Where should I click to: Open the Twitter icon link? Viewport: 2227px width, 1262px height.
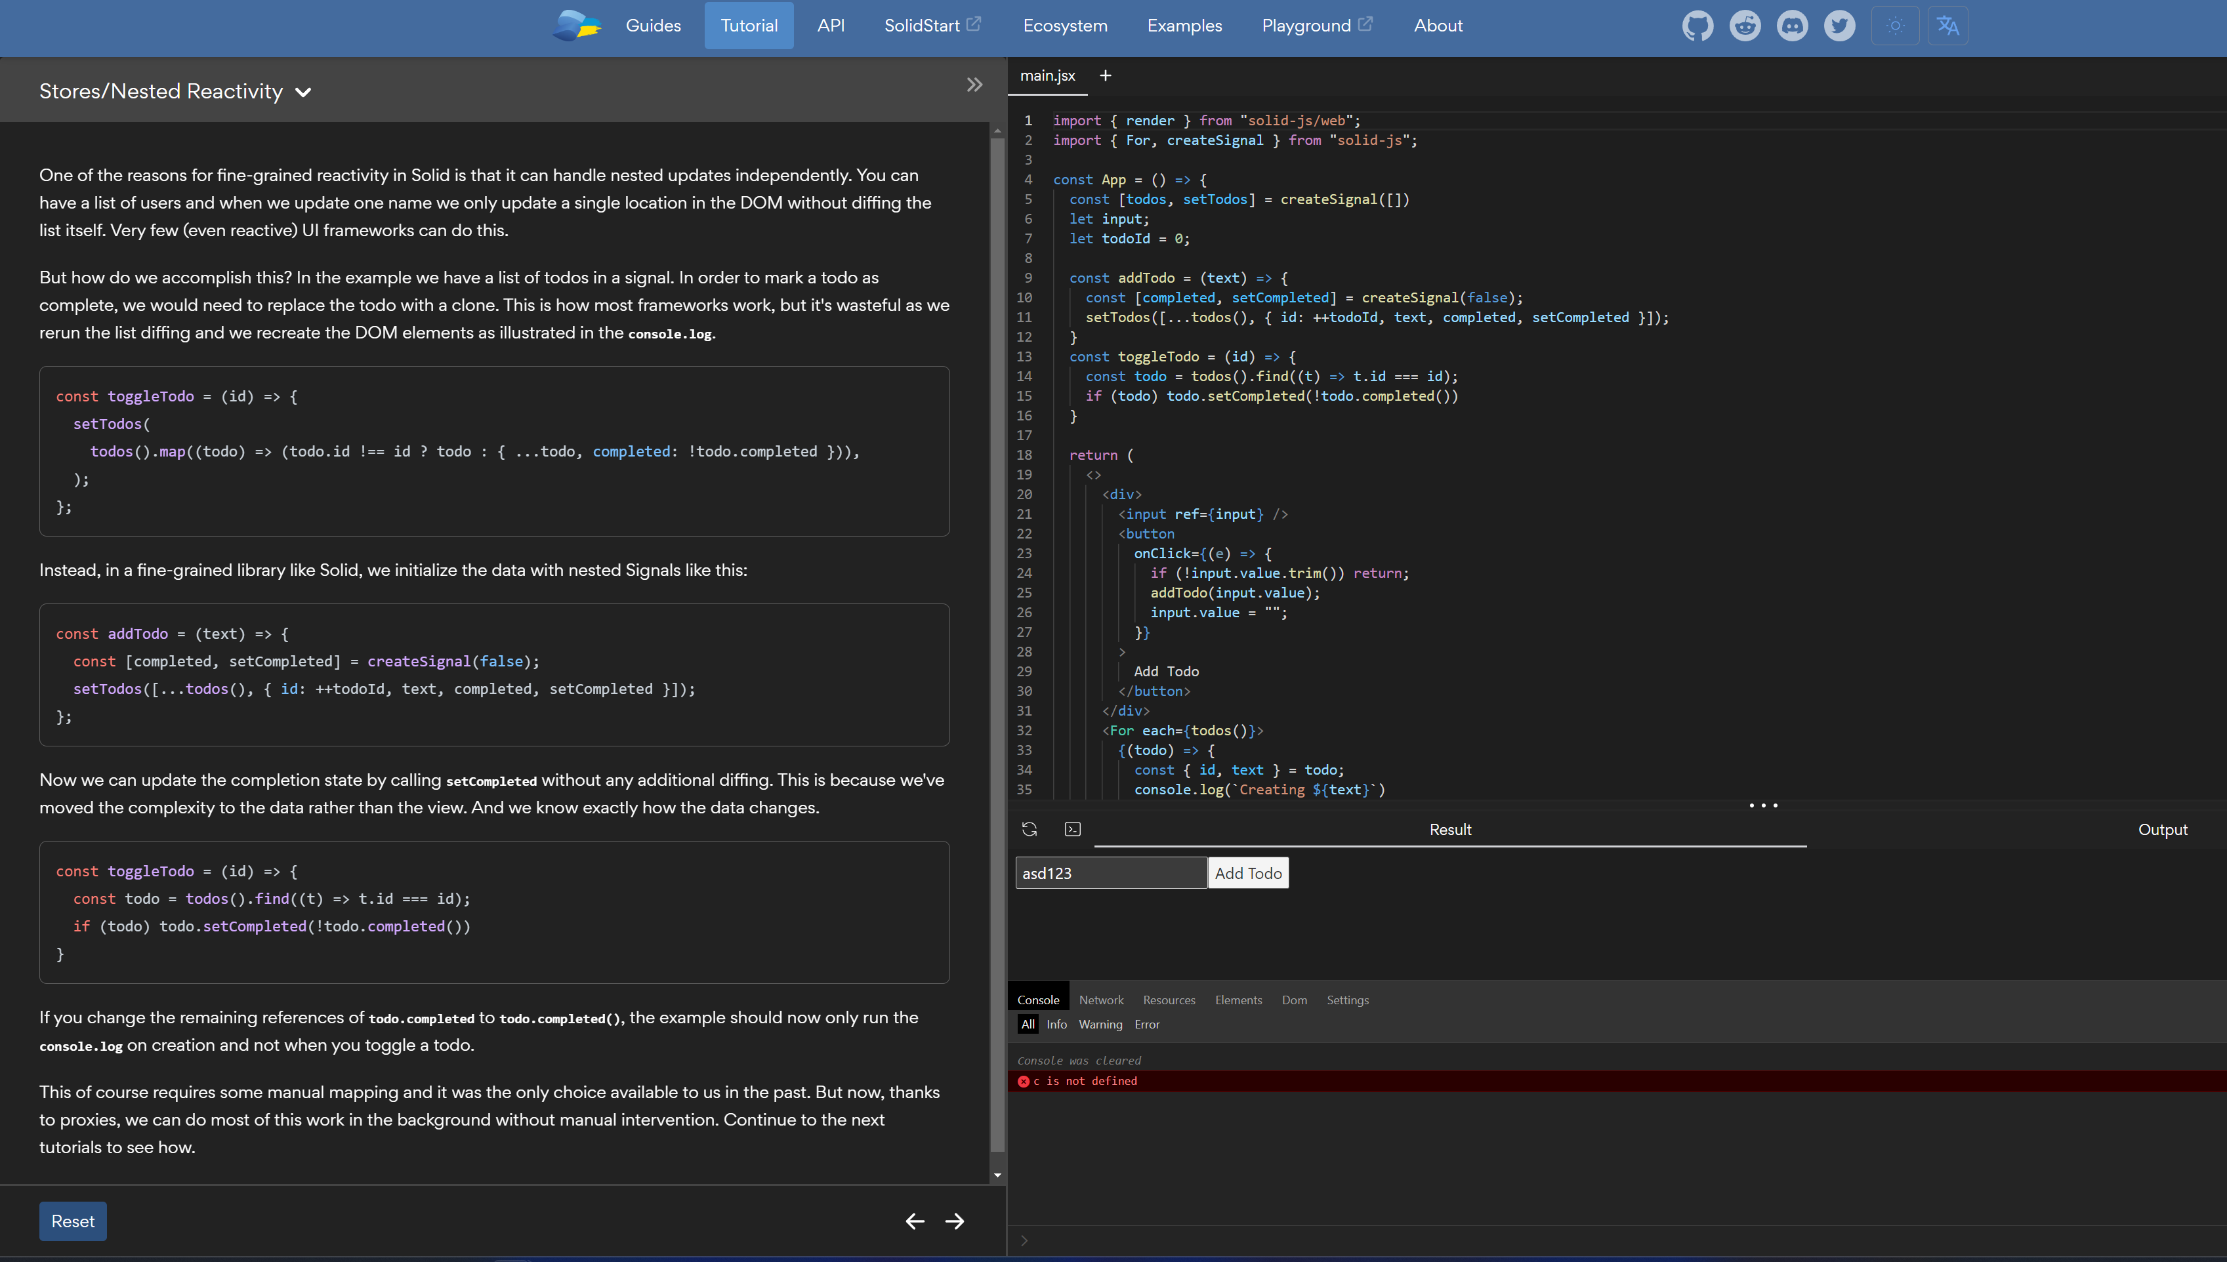(1839, 26)
